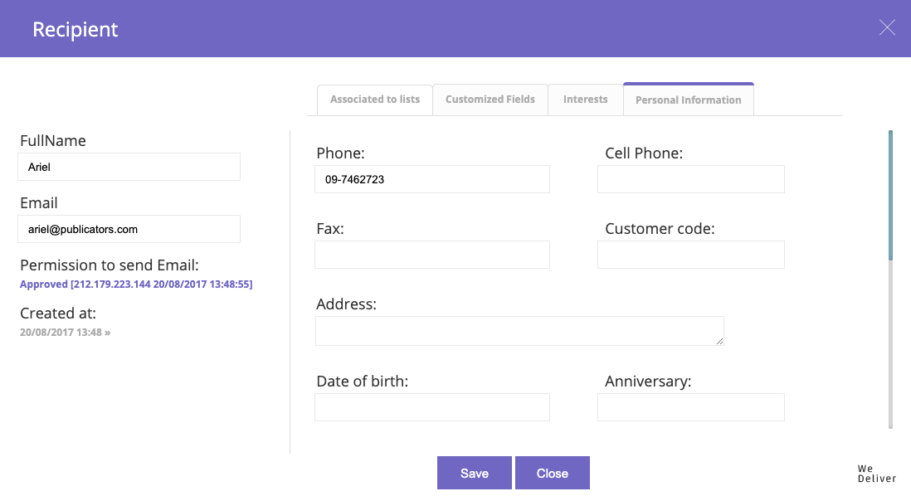Click the Fax input field

pos(432,255)
